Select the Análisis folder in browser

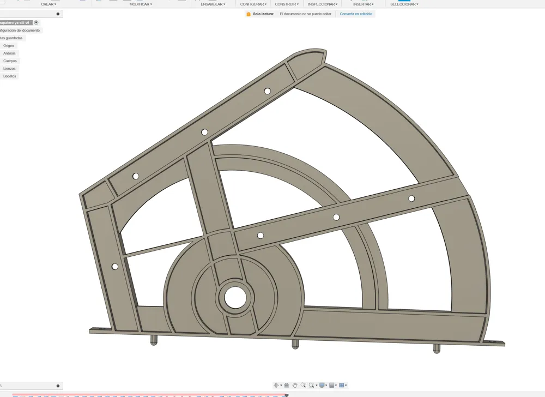[x=9, y=53]
